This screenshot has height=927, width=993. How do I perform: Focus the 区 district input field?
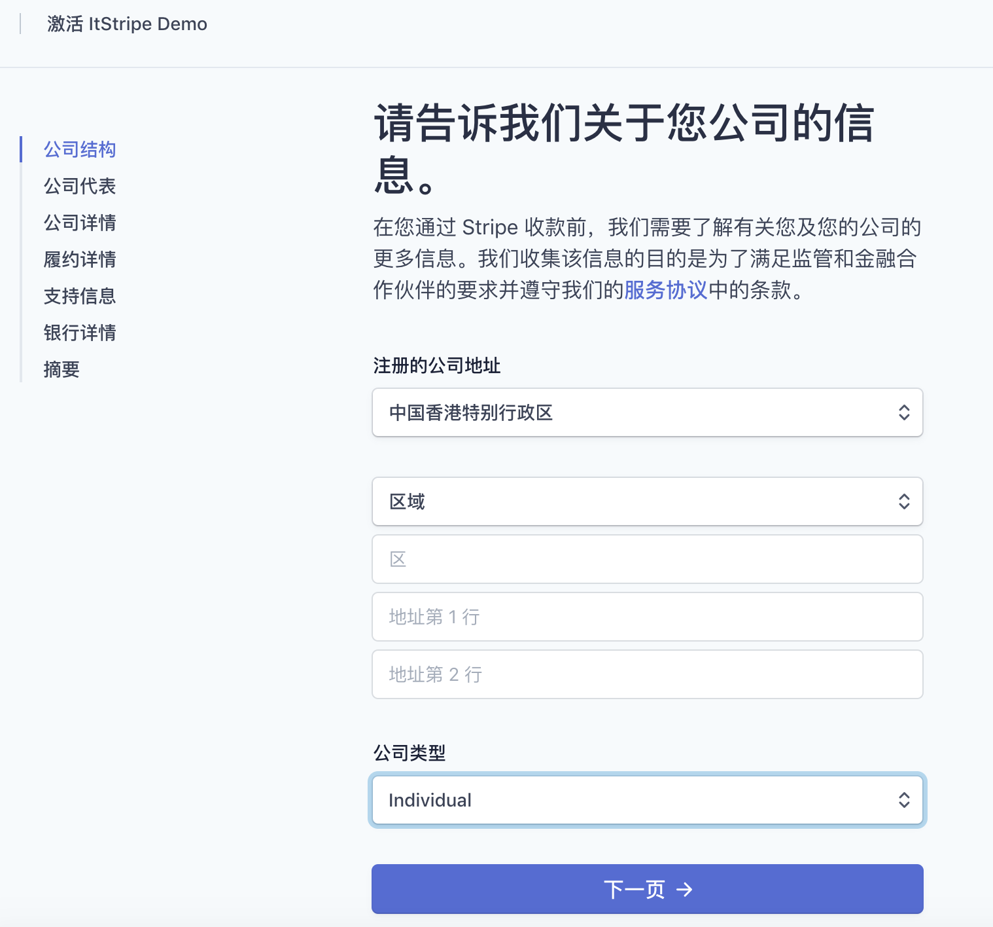tap(646, 559)
